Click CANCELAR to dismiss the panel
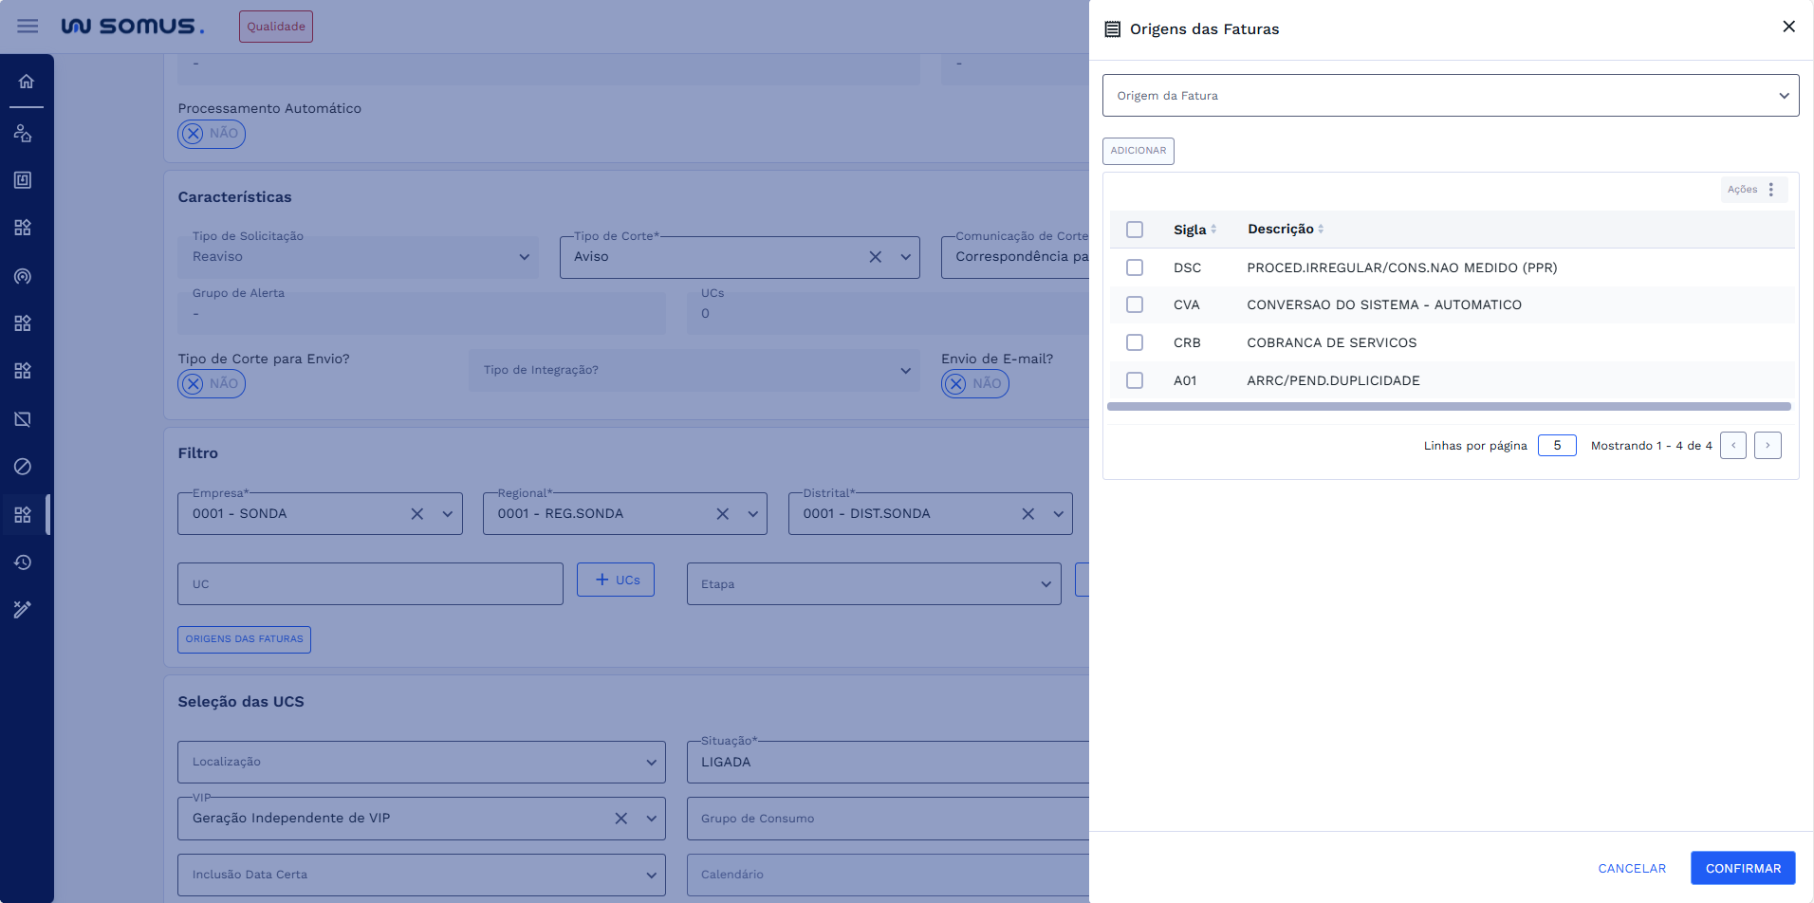Screen dimensions: 1814x903 1631,868
